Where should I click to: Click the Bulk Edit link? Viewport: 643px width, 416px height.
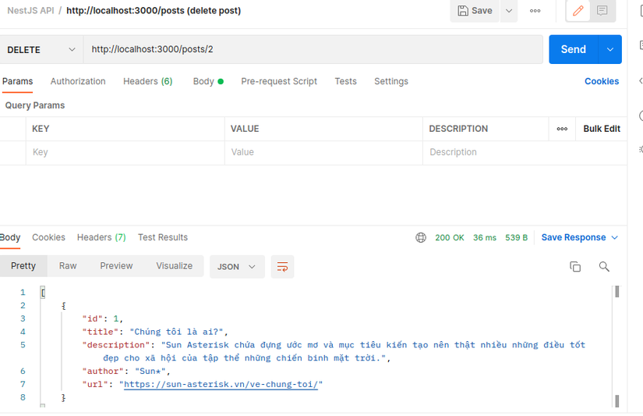click(602, 129)
